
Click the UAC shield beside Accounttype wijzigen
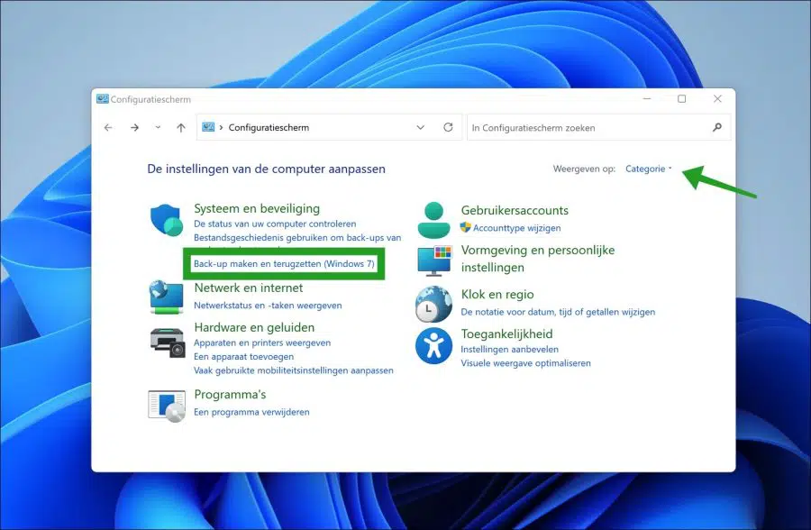466,227
